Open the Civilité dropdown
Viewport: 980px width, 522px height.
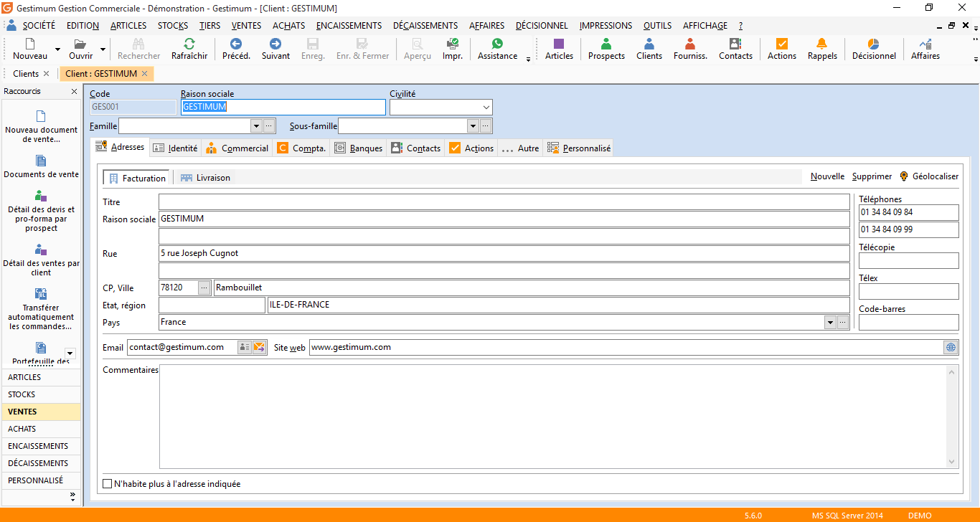(x=487, y=108)
